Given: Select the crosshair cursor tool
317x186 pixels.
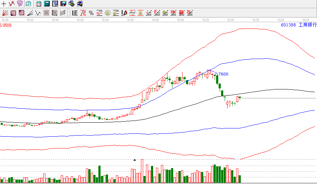Looking at the screenshot, I should pos(4,4).
